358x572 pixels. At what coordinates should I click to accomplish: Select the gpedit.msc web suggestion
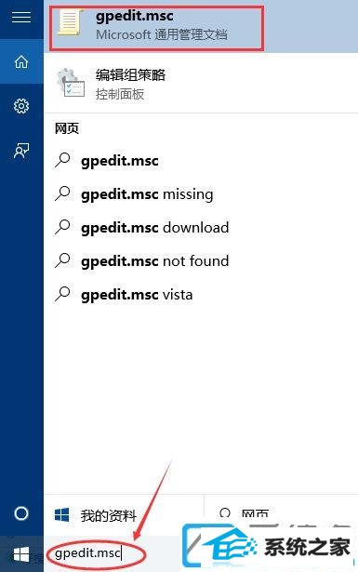point(201,161)
